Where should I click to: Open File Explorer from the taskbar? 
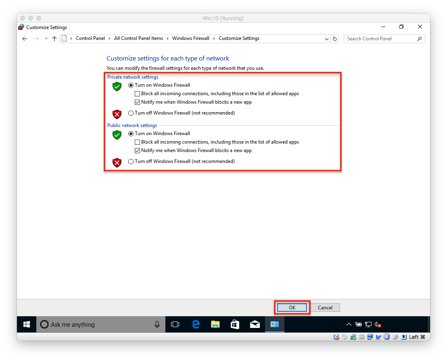215,324
